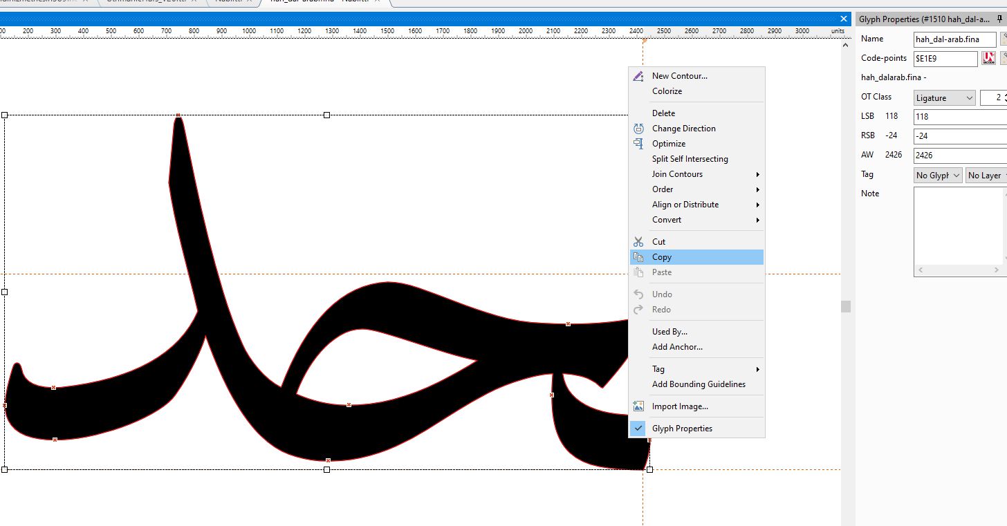The image size is (1007, 526).
Task: Open the No Layer tag dropdown
Action: point(986,176)
